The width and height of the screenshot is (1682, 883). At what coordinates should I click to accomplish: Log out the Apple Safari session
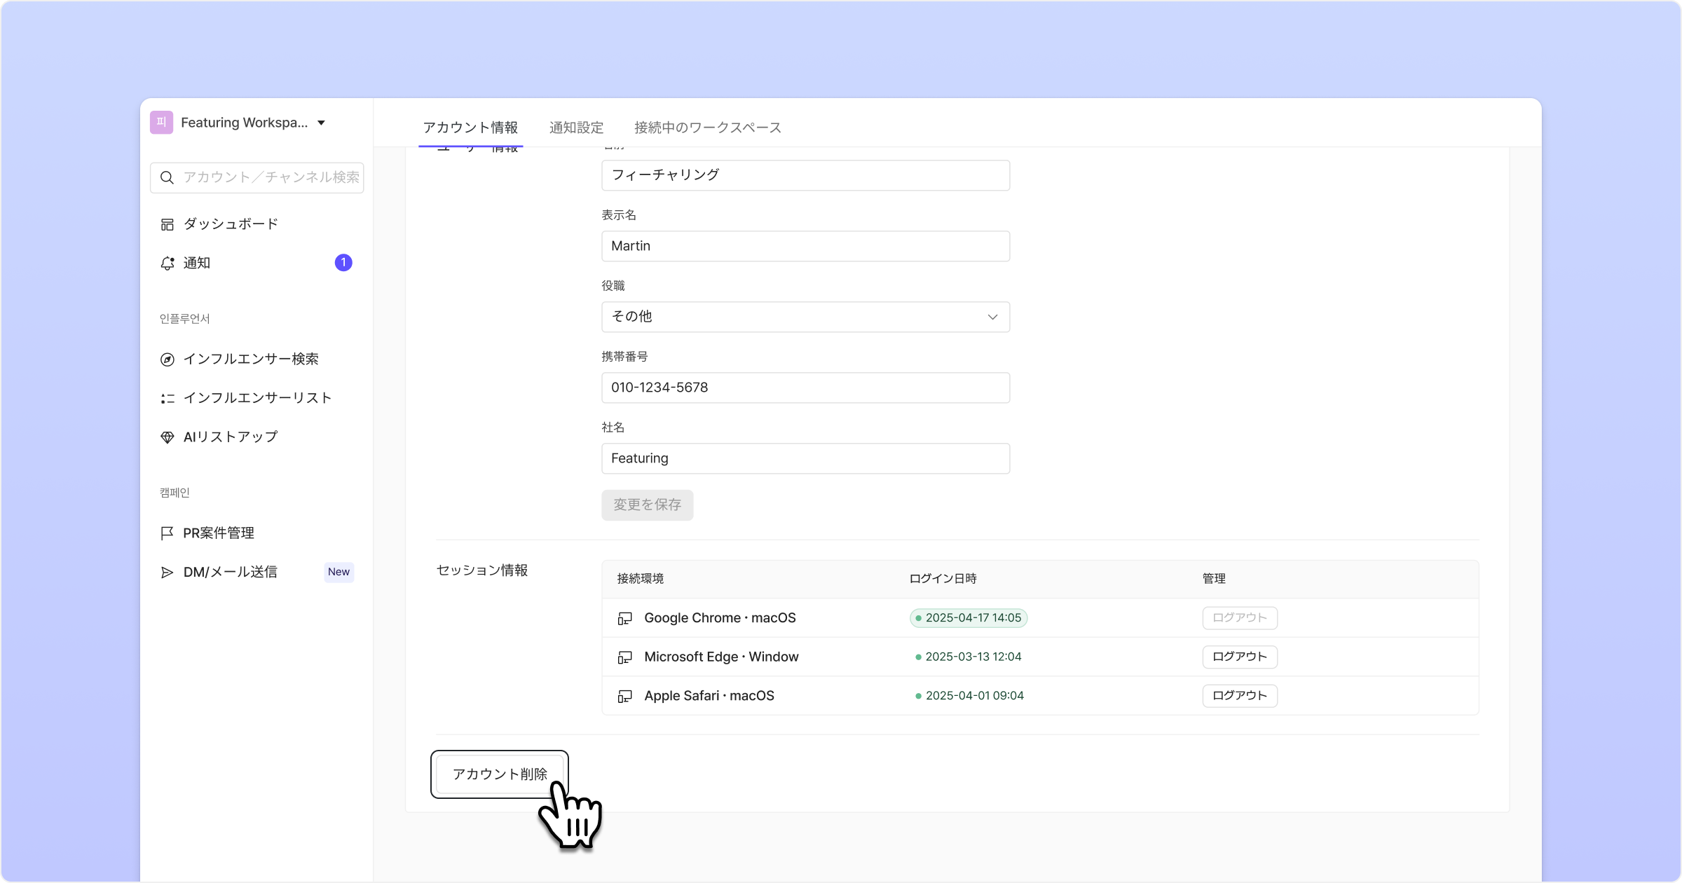click(1239, 696)
